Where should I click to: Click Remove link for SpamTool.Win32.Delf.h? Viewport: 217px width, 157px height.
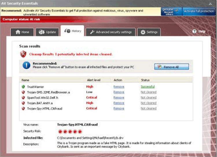[x=119, y=98]
